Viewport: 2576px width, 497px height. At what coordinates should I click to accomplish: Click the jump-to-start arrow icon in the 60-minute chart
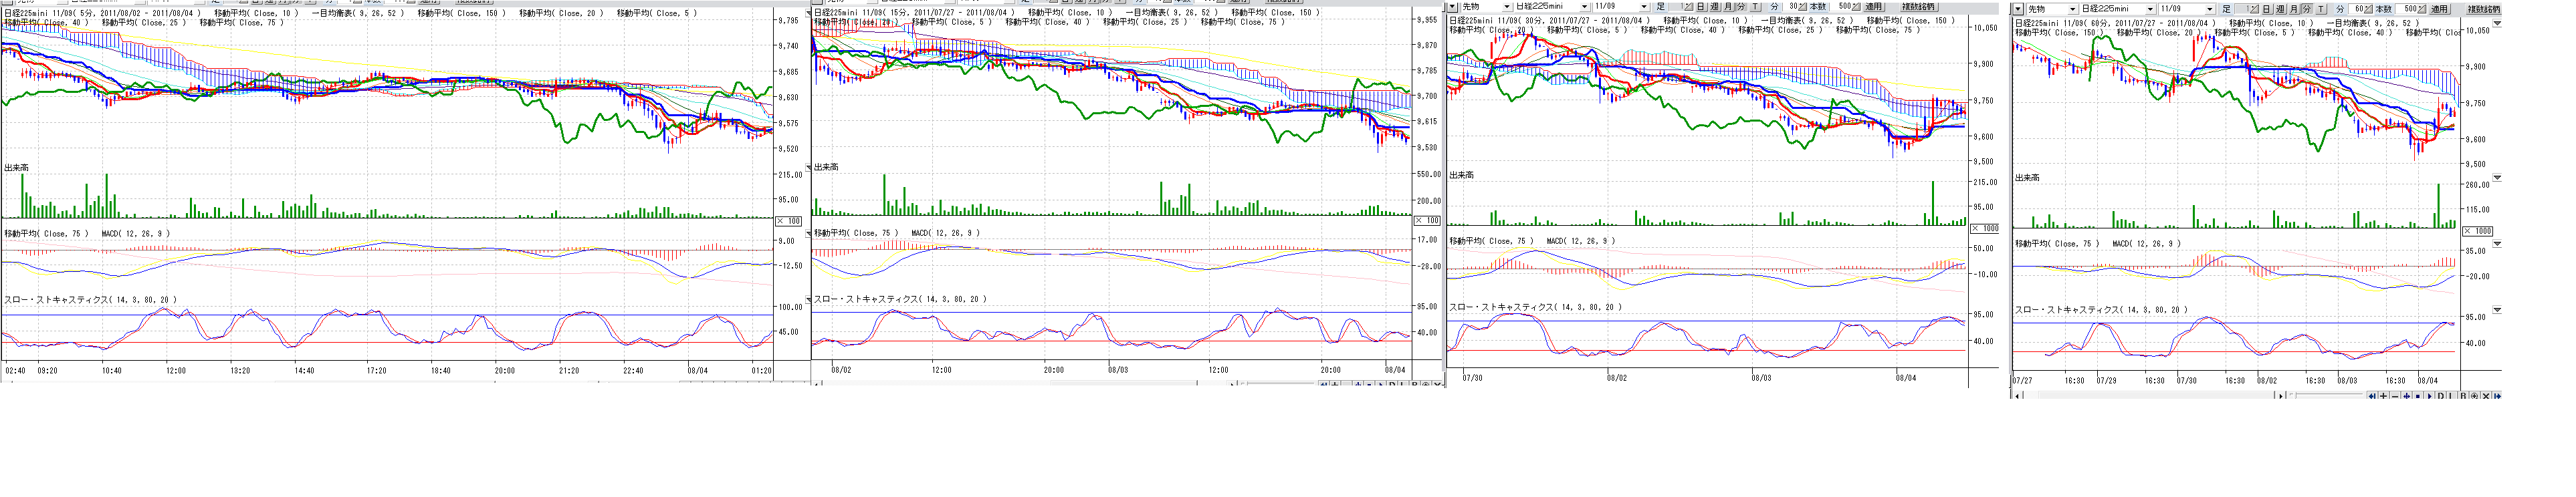point(2372,396)
